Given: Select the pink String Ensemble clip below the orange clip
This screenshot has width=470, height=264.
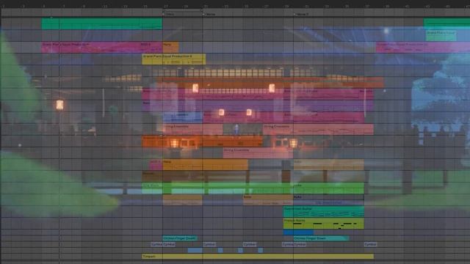Looking at the screenshot, I should coord(258,153).
